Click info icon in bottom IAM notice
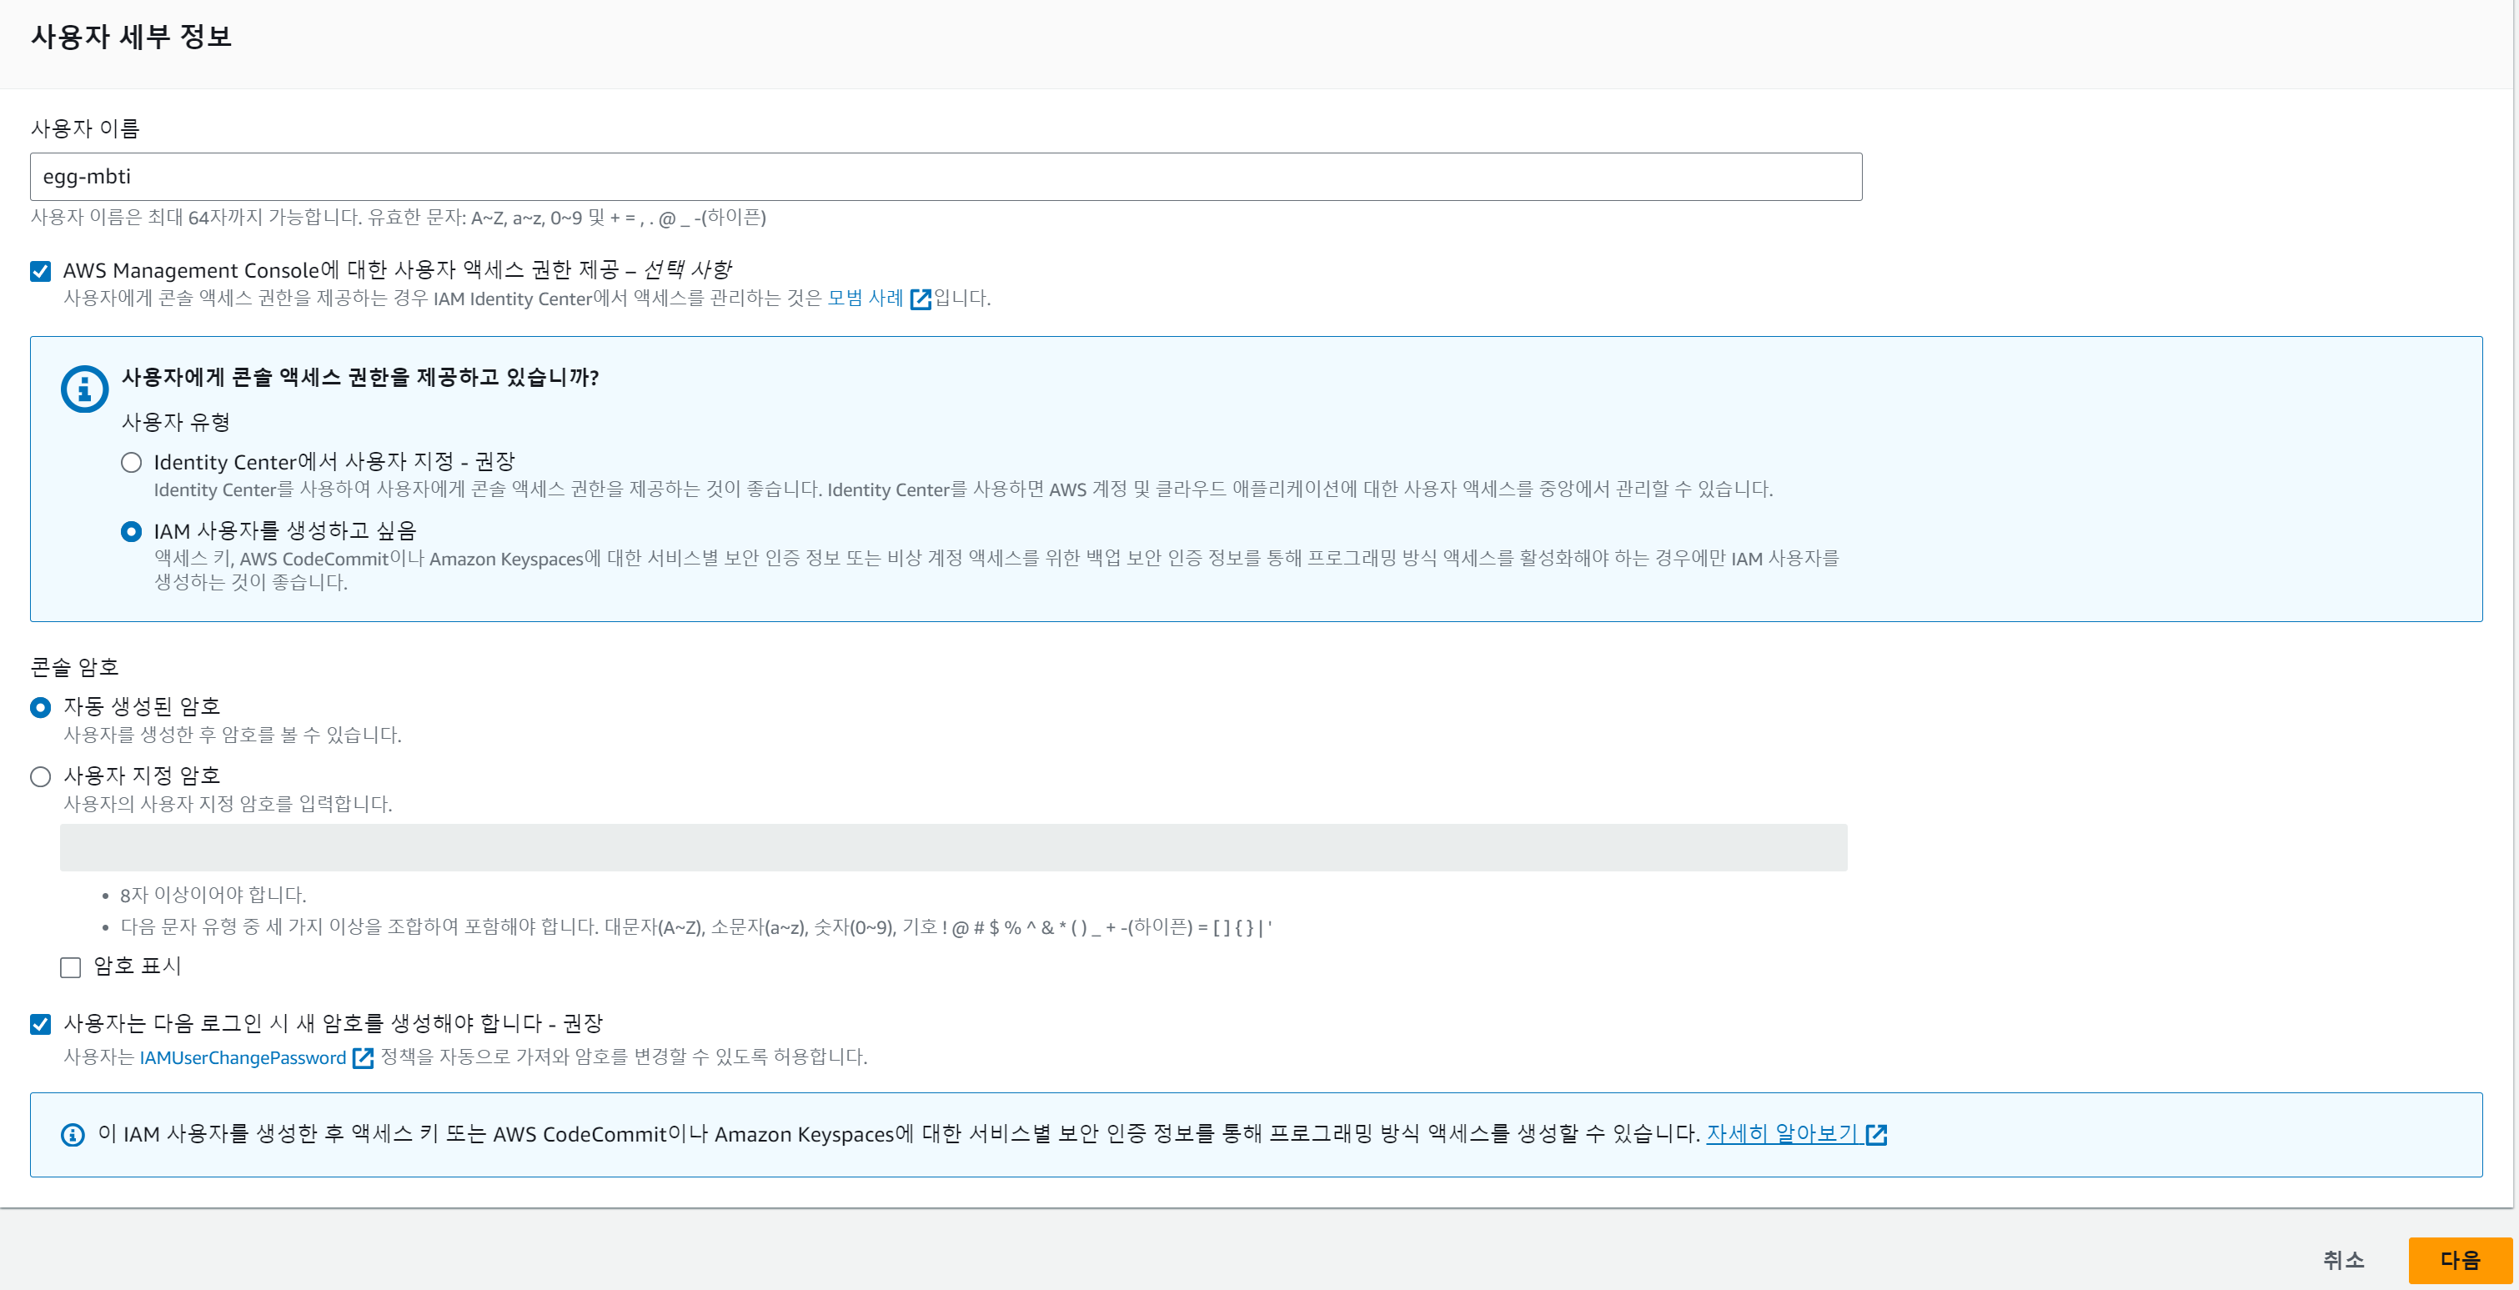 73,1135
